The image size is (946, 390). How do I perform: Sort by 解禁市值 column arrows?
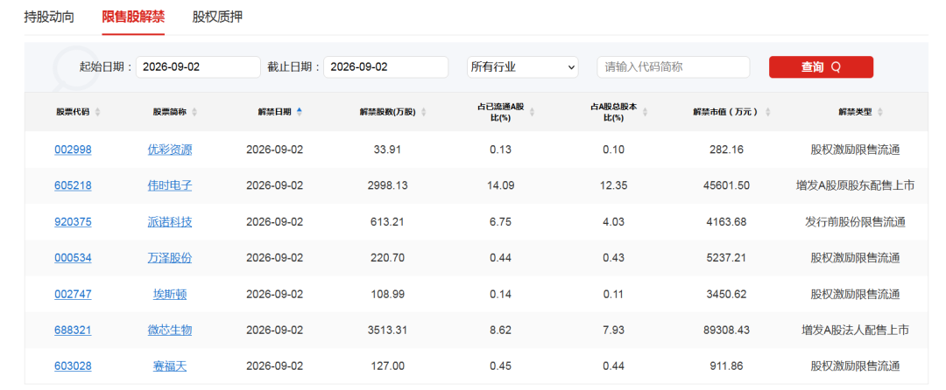767,112
